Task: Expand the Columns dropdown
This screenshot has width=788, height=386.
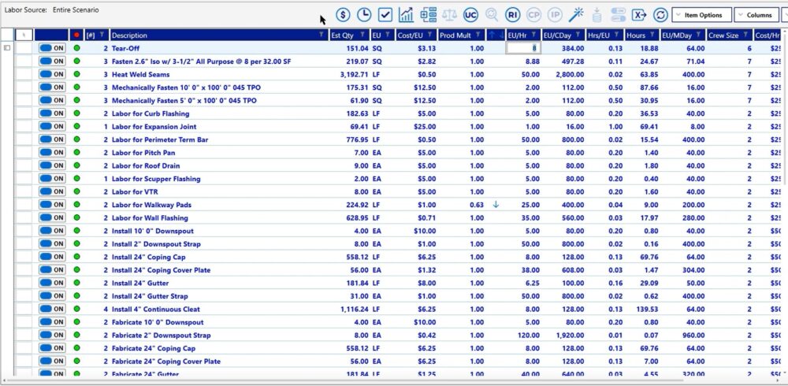Action: point(755,15)
